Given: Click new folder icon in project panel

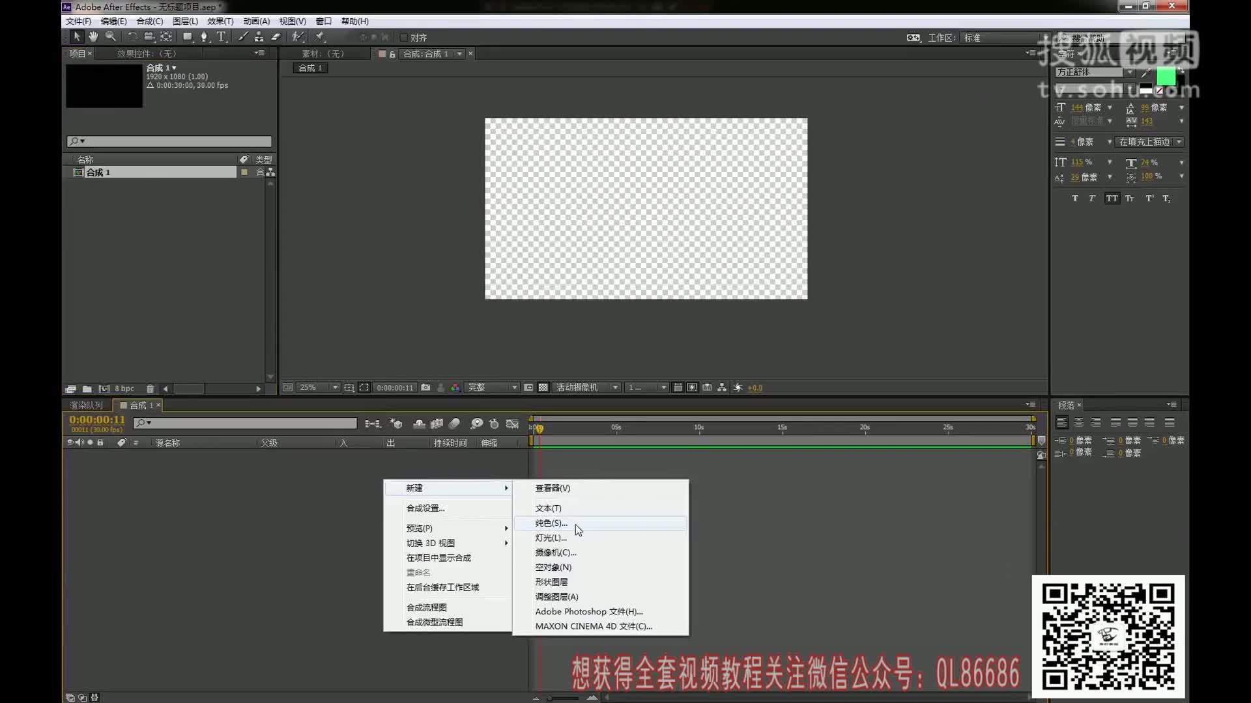Looking at the screenshot, I should point(87,389).
